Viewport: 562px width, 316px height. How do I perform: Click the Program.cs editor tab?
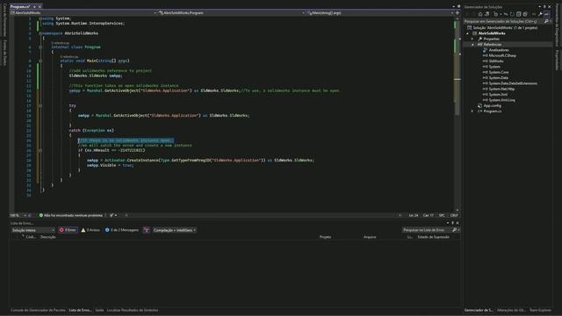[x=20, y=6]
